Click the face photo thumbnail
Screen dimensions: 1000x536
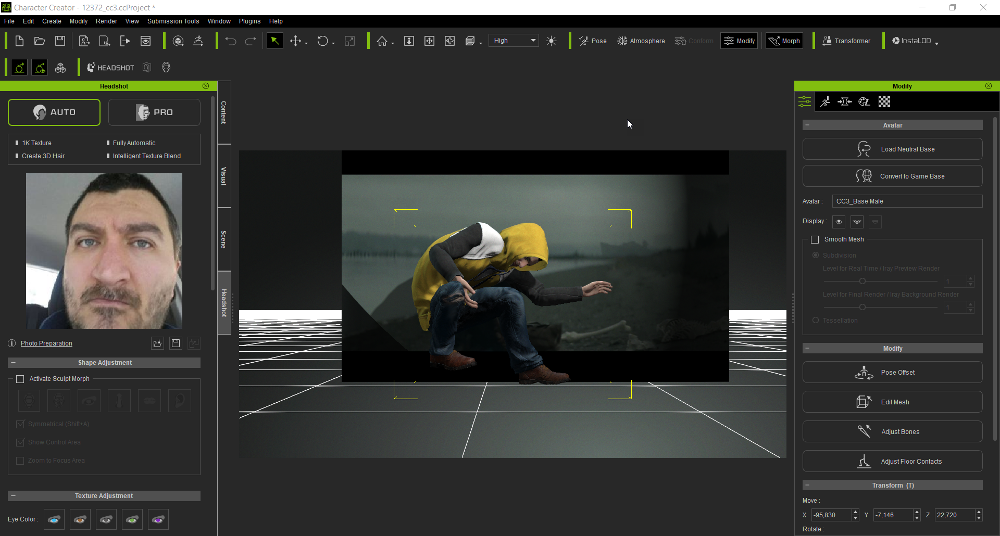(104, 251)
